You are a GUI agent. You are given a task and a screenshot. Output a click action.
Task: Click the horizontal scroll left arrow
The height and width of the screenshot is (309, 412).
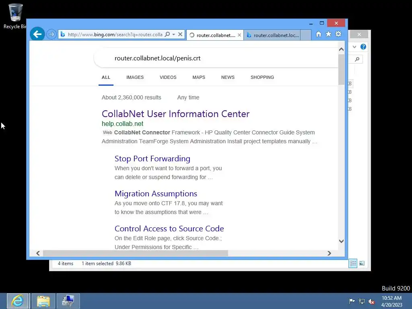(x=38, y=253)
